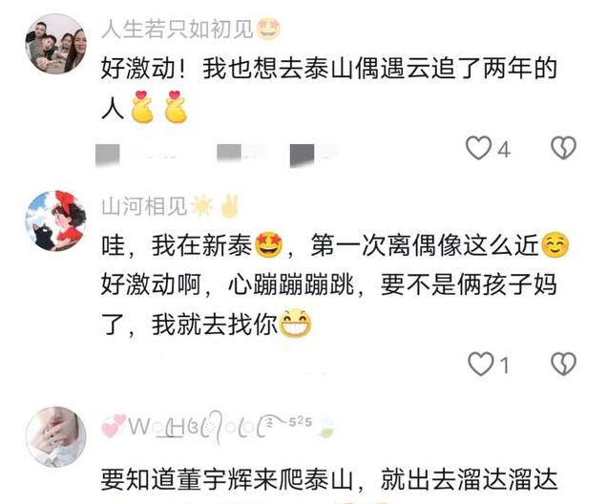Open the third commenter's hand photo avatar

pyautogui.click(x=55, y=437)
